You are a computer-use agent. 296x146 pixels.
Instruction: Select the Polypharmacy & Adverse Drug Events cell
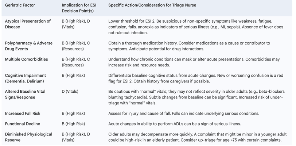coord(29,46)
